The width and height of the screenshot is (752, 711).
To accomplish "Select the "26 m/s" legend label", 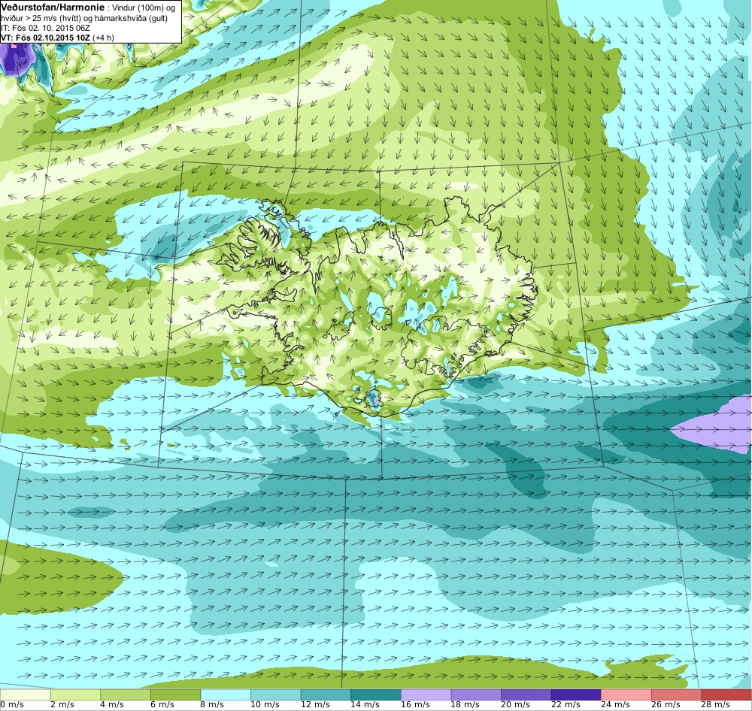I will point(666,705).
